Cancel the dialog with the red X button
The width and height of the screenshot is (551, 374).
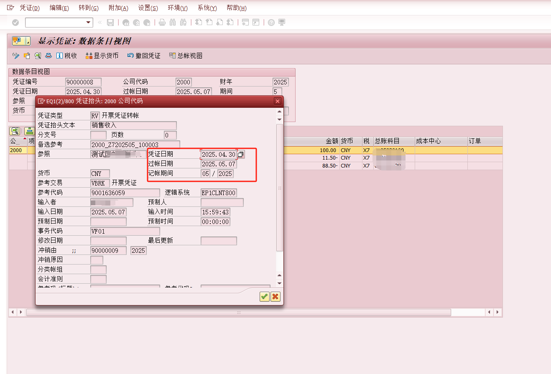click(275, 297)
